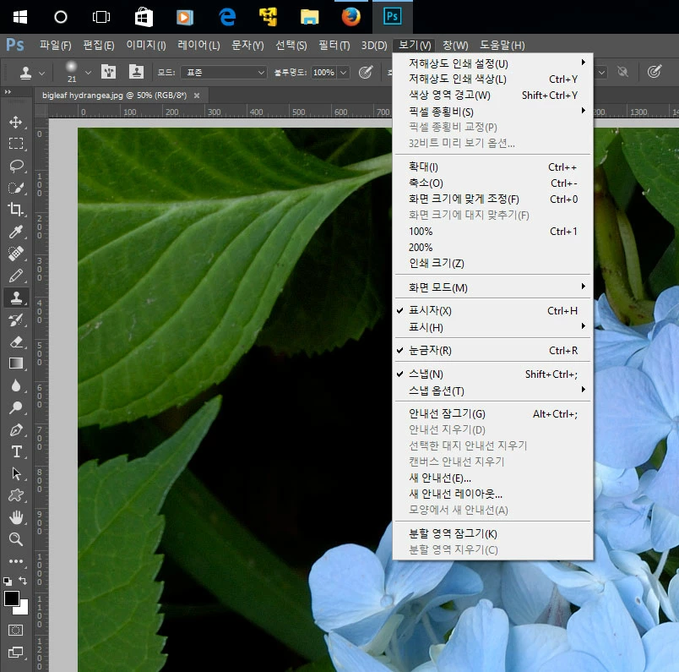This screenshot has height=672, width=679.
Task: Select the Eraser tool
Action: 16,341
